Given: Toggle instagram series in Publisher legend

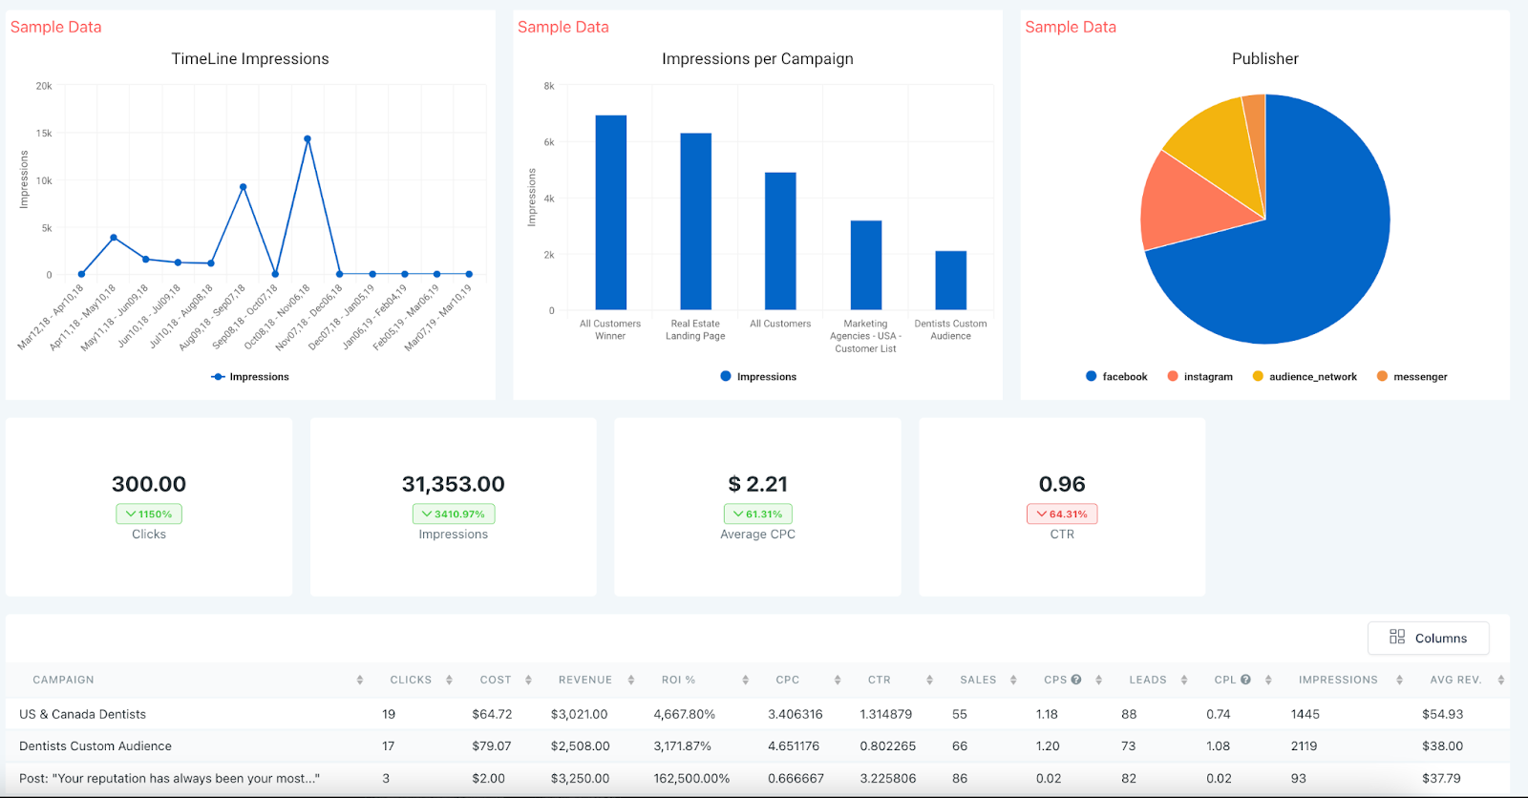Looking at the screenshot, I should [x=1199, y=376].
